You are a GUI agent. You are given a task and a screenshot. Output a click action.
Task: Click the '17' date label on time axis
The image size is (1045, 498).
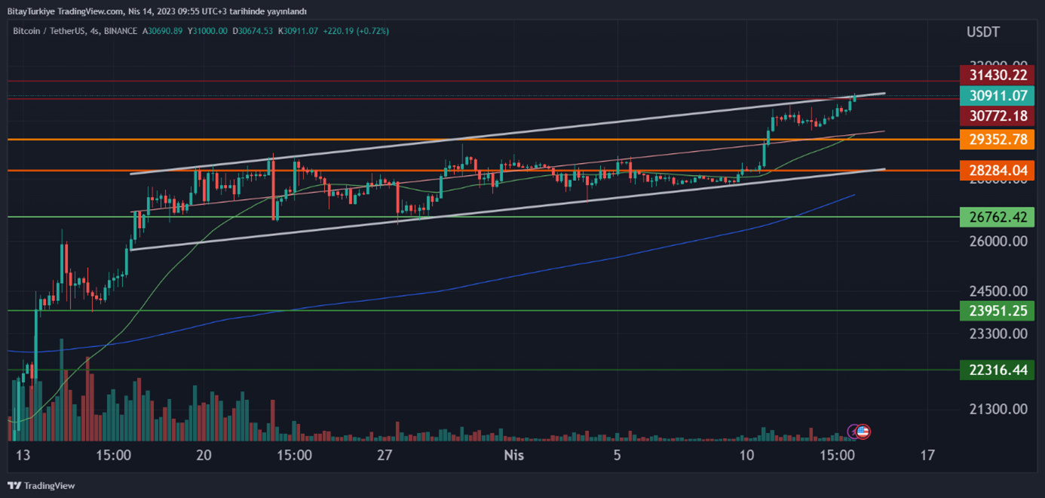click(928, 456)
